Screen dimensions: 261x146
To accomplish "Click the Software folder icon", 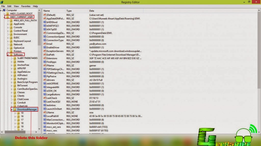I will [x=11, y=55].
